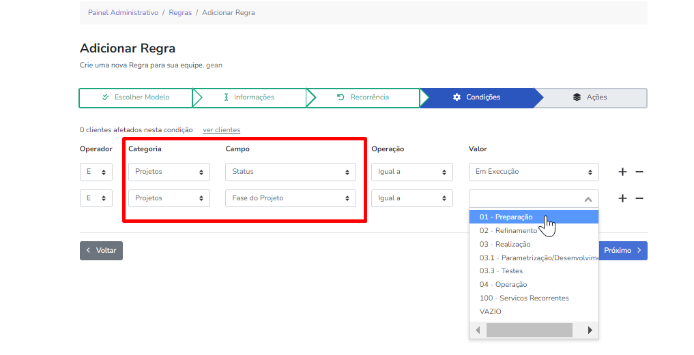Change first row operator E dropdown
Screen dimensions: 694x355
(96, 172)
